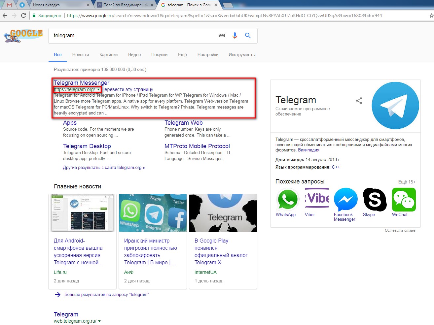
Task: Open the Telegram Desktop sitelink
Action: click(x=87, y=146)
